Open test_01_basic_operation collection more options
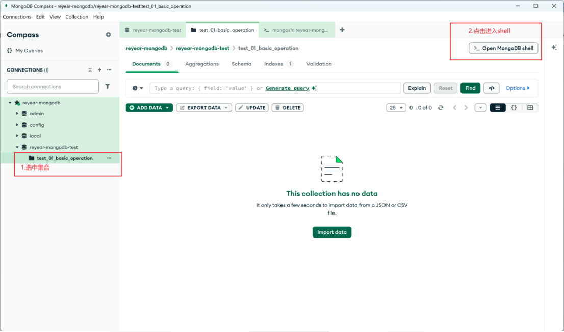 coord(109,158)
